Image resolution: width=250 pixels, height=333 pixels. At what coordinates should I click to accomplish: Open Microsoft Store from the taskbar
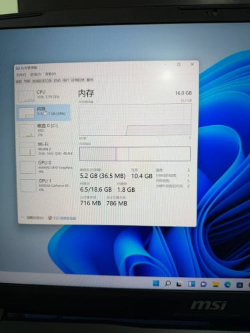coord(239,285)
